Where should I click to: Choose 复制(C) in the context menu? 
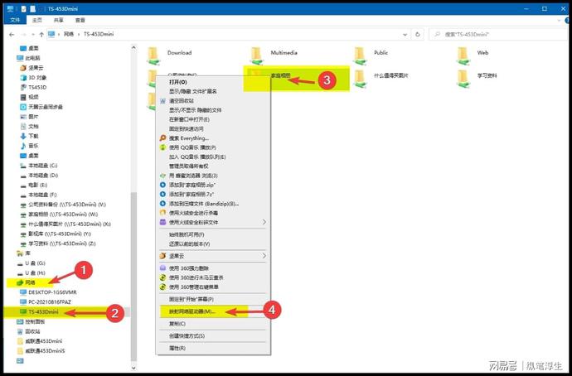click(213, 324)
